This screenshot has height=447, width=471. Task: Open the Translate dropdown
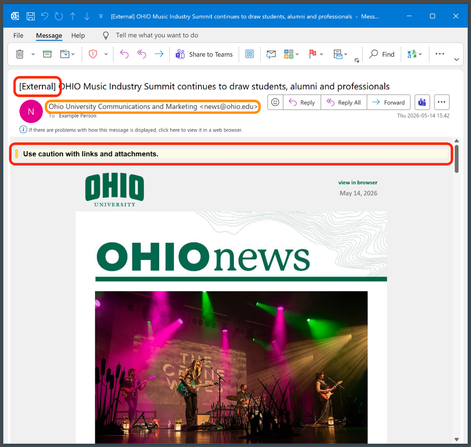click(415, 54)
